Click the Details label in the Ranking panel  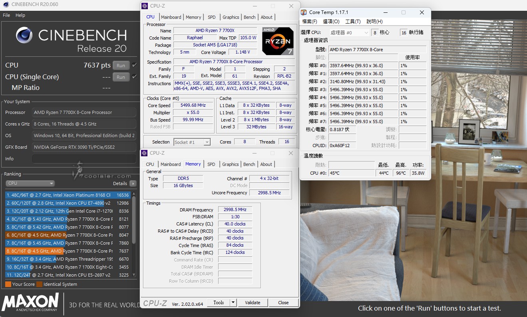(120, 183)
